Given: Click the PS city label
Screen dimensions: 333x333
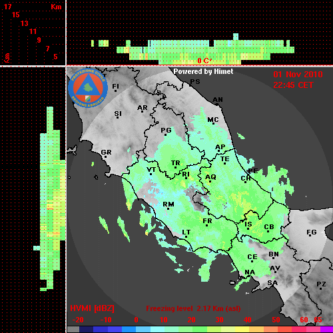Looking at the screenshot, I should coord(195,82).
